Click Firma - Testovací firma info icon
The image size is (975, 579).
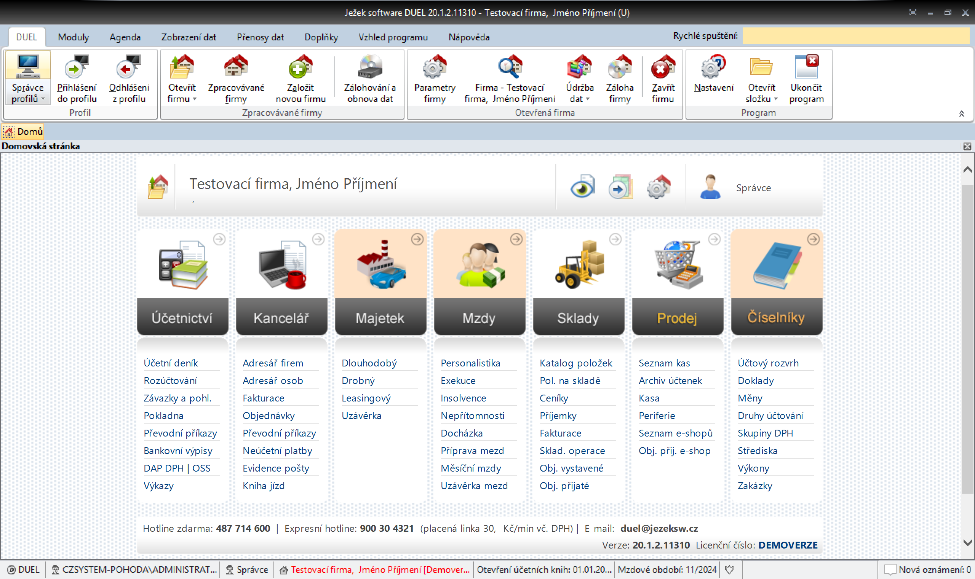pos(510,78)
